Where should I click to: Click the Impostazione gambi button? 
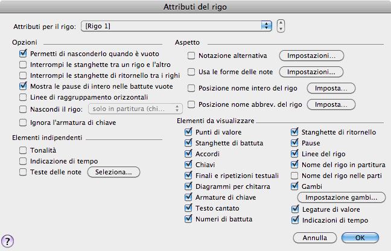click(x=342, y=198)
